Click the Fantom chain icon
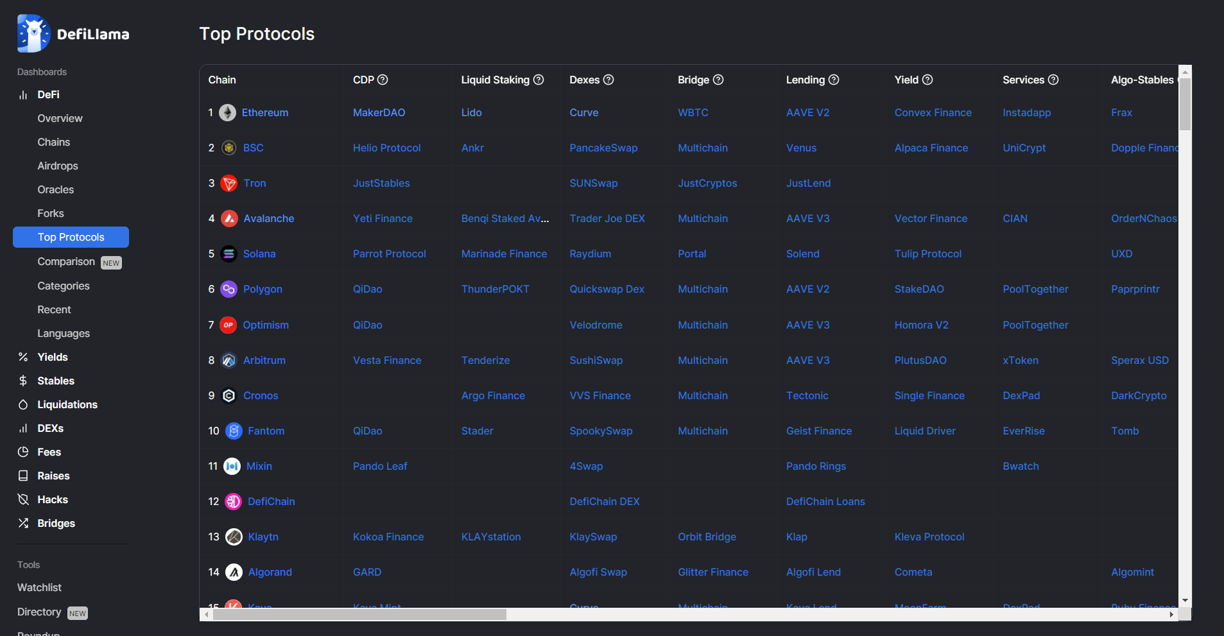The image size is (1224, 636). (x=234, y=431)
